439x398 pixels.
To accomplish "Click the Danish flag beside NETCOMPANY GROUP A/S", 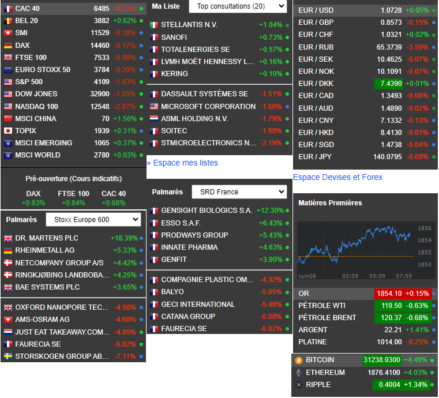I will coord(8,263).
